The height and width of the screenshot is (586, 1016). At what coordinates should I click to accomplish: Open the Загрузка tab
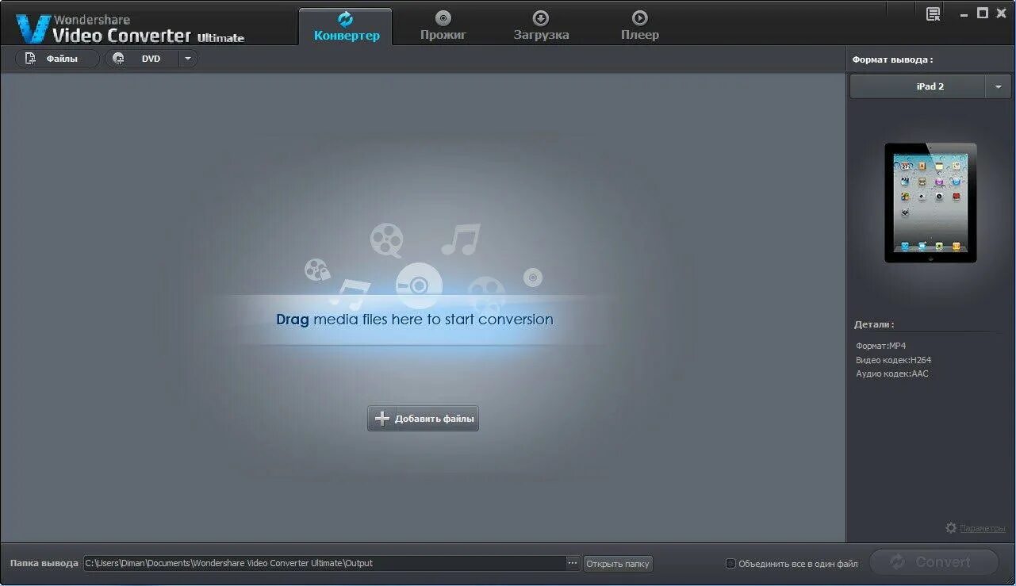(541, 27)
